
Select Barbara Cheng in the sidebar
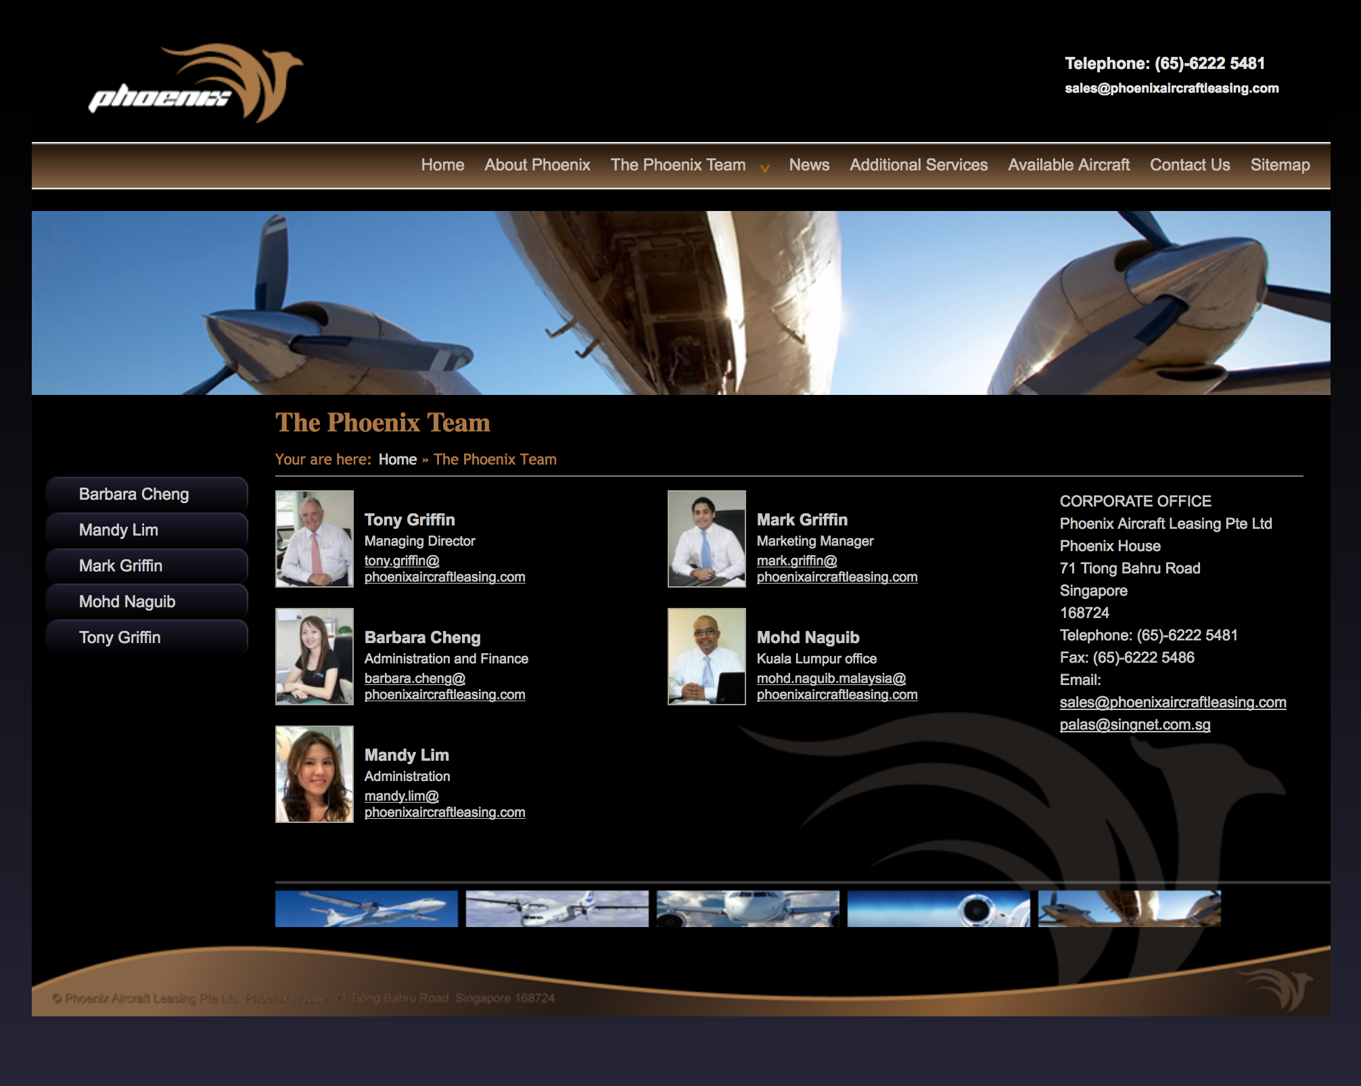[134, 494]
